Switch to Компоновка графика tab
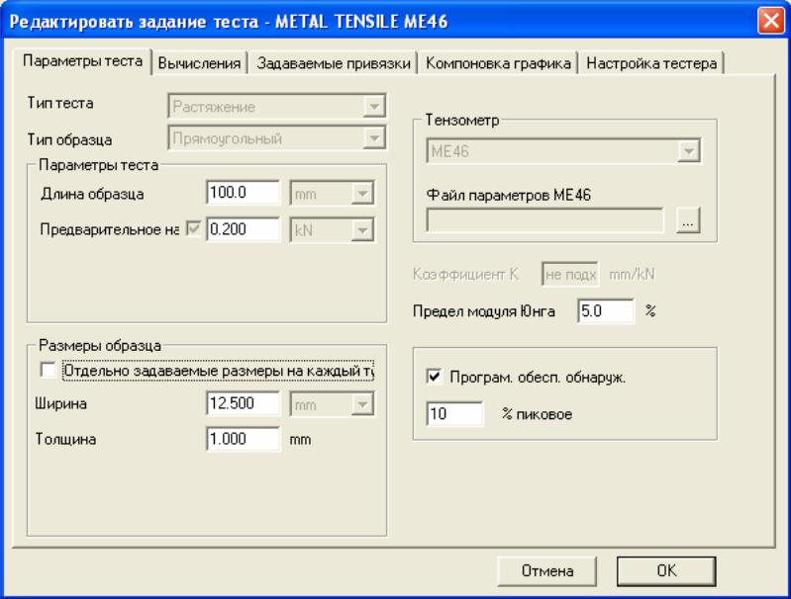This screenshot has width=791, height=599. 498,63
